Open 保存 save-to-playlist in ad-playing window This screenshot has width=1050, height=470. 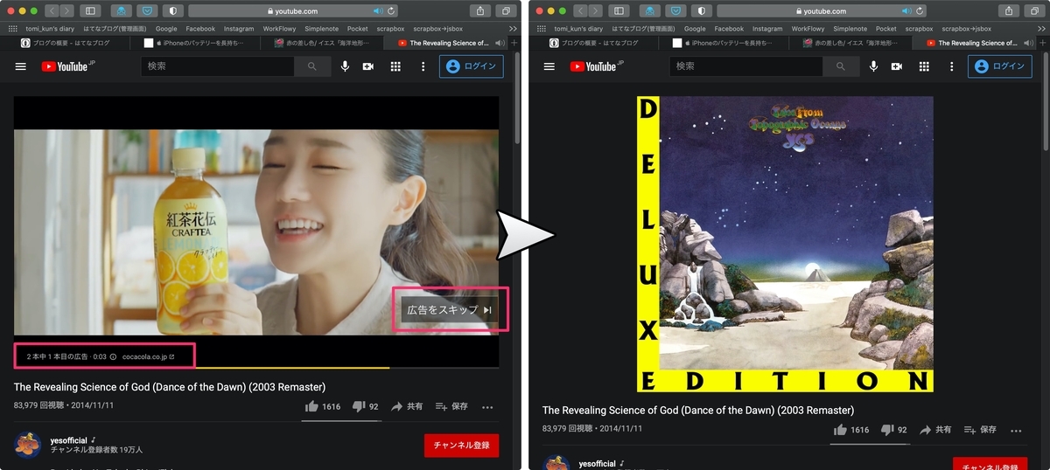[451, 406]
